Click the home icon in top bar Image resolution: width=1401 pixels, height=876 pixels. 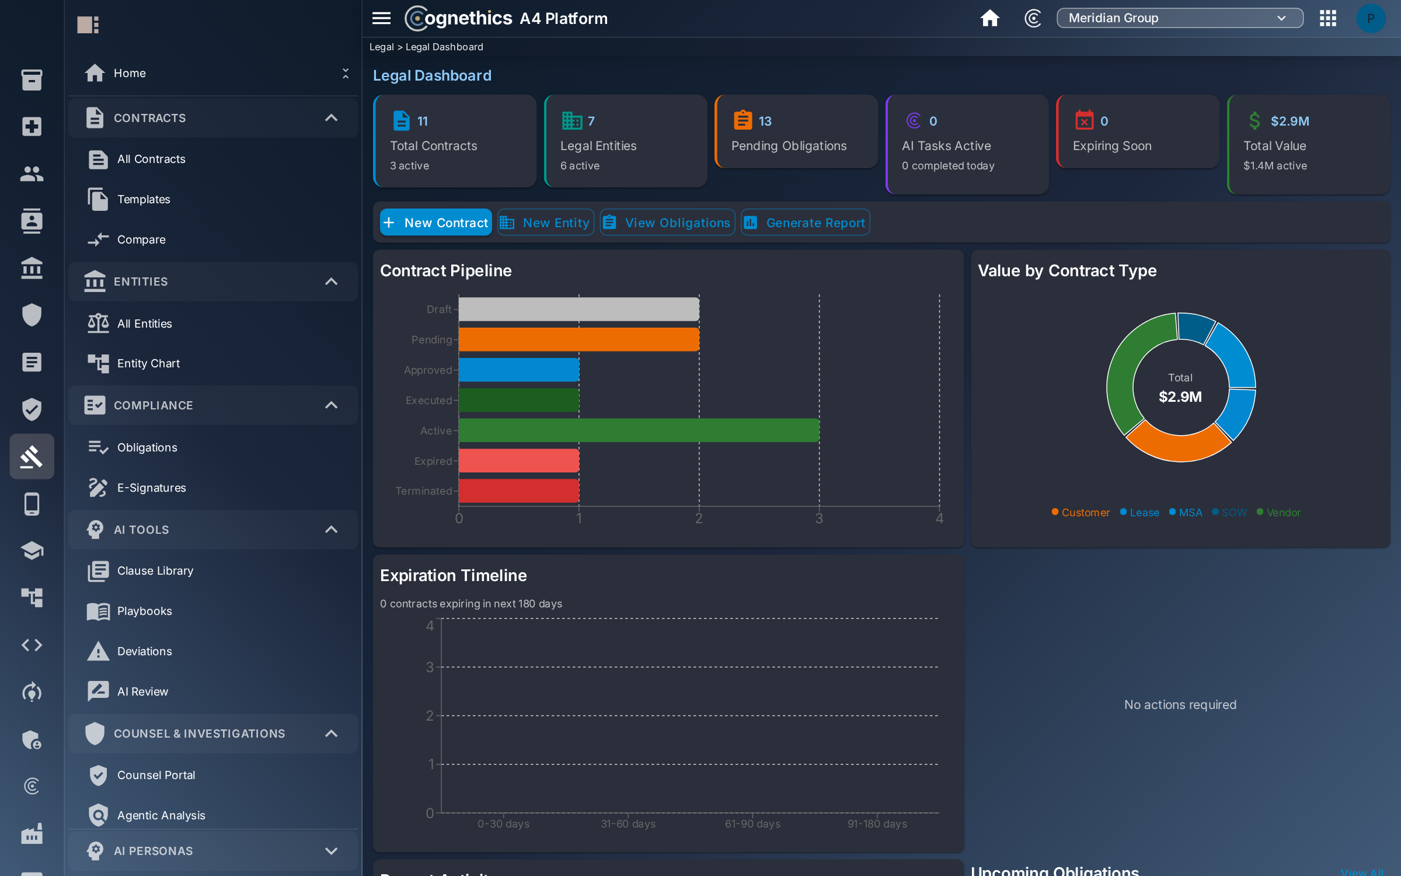(x=989, y=18)
